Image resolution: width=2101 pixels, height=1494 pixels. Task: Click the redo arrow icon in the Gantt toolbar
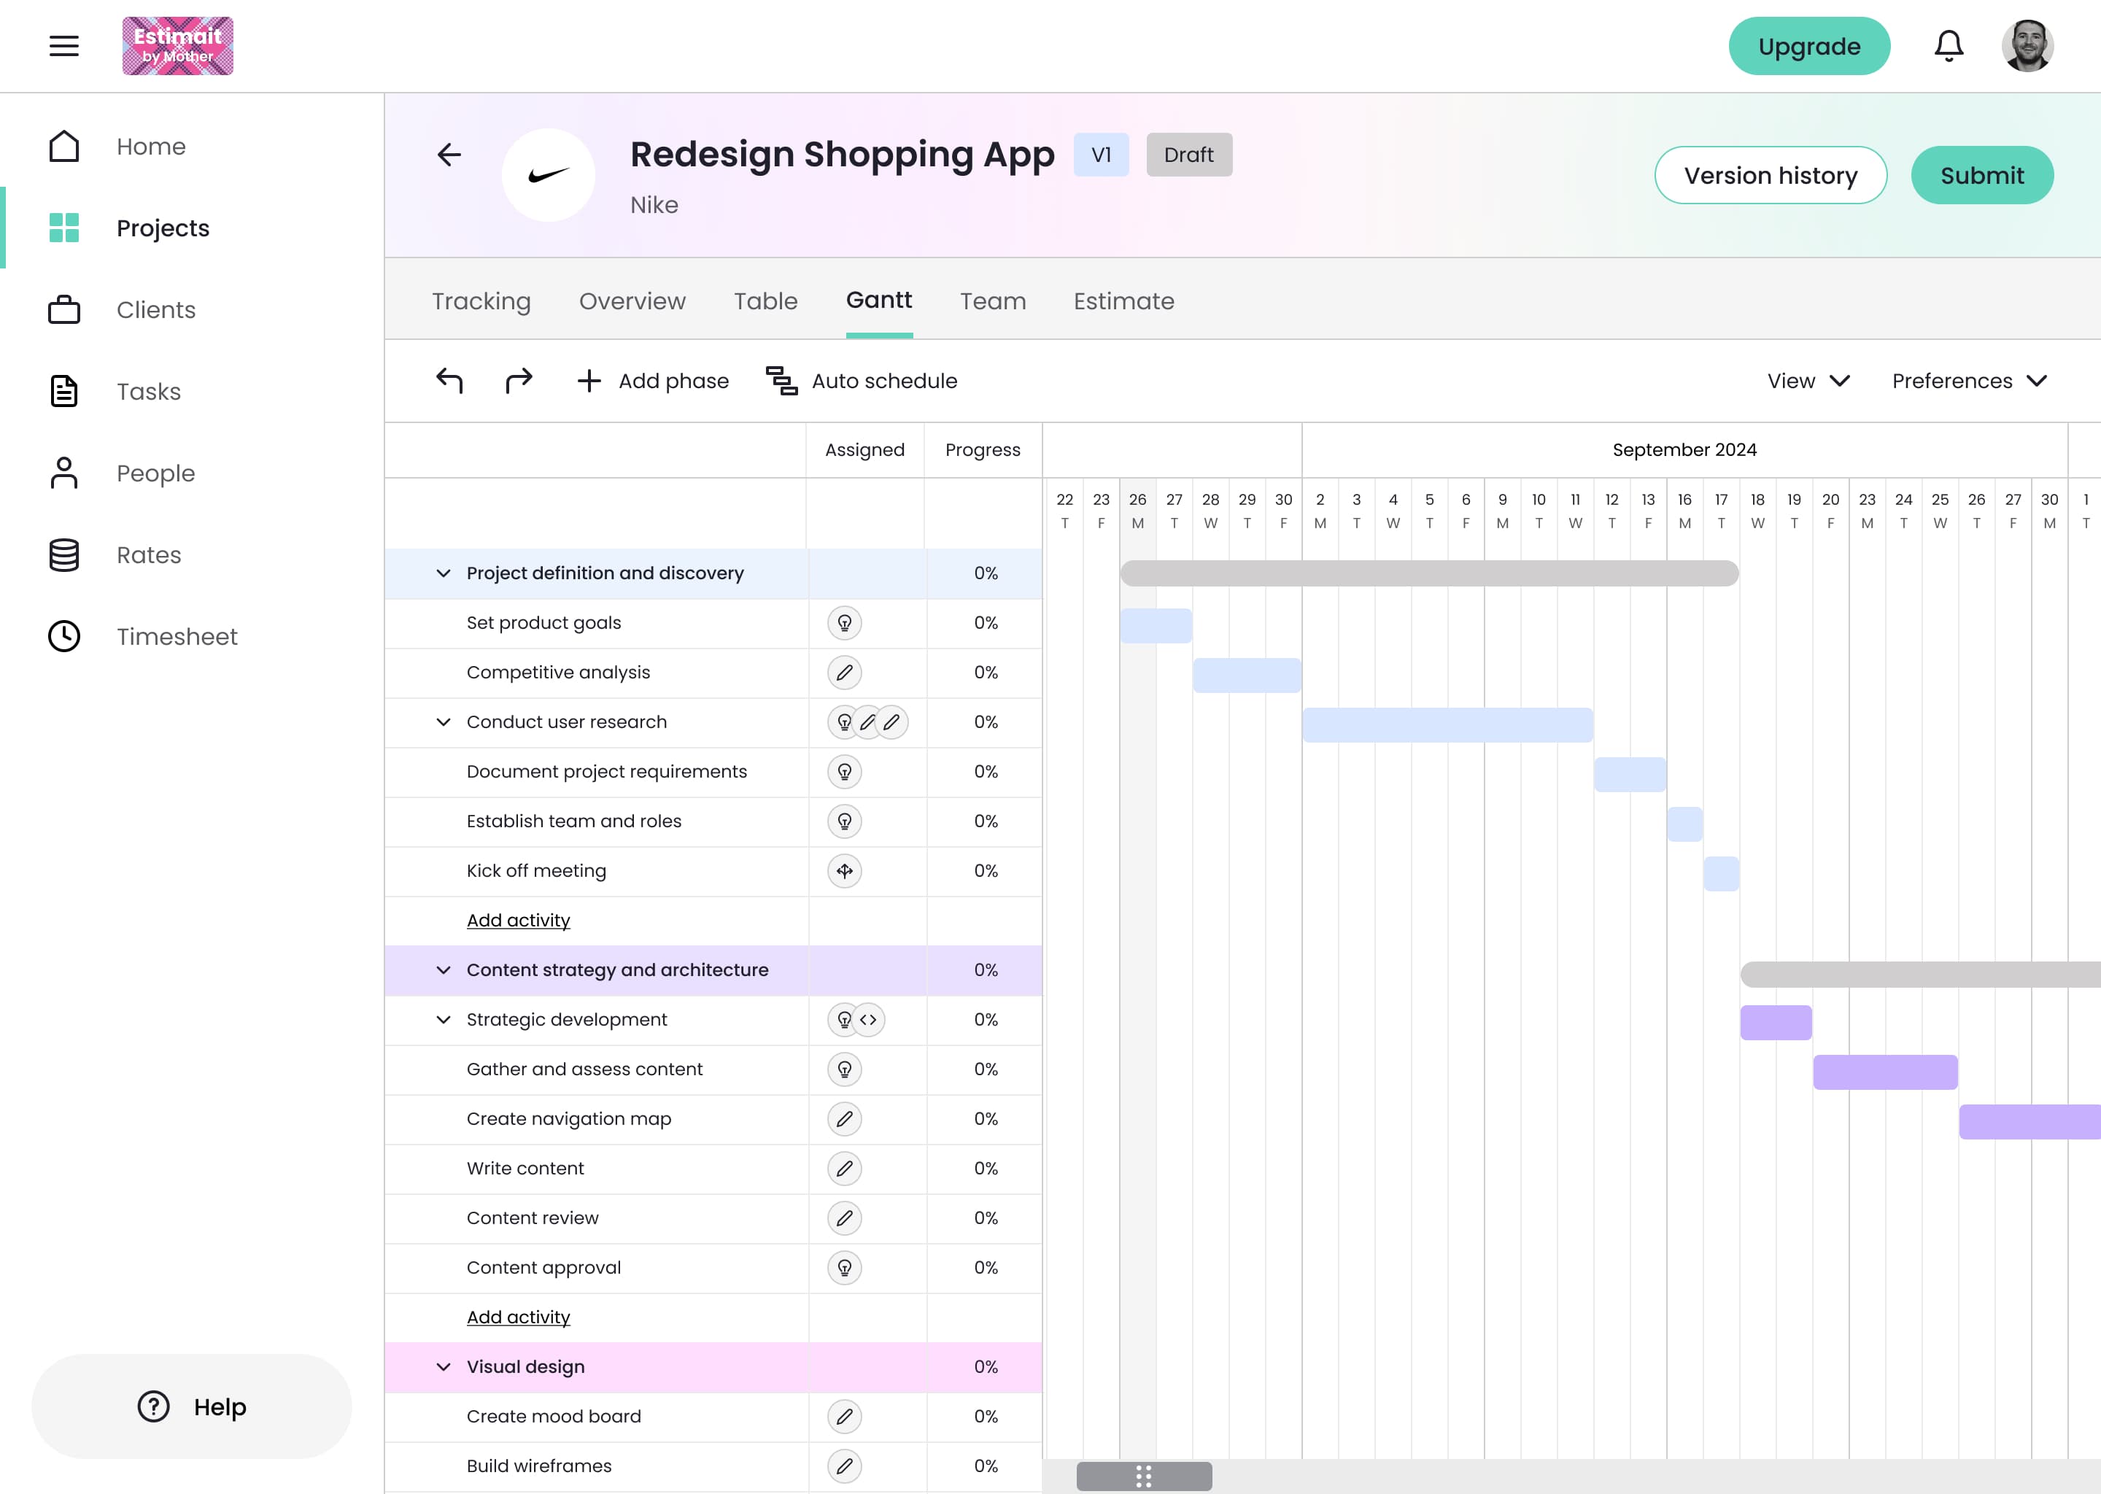tap(518, 380)
